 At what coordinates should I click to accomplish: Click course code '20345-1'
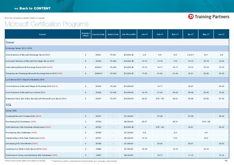point(99,67)
